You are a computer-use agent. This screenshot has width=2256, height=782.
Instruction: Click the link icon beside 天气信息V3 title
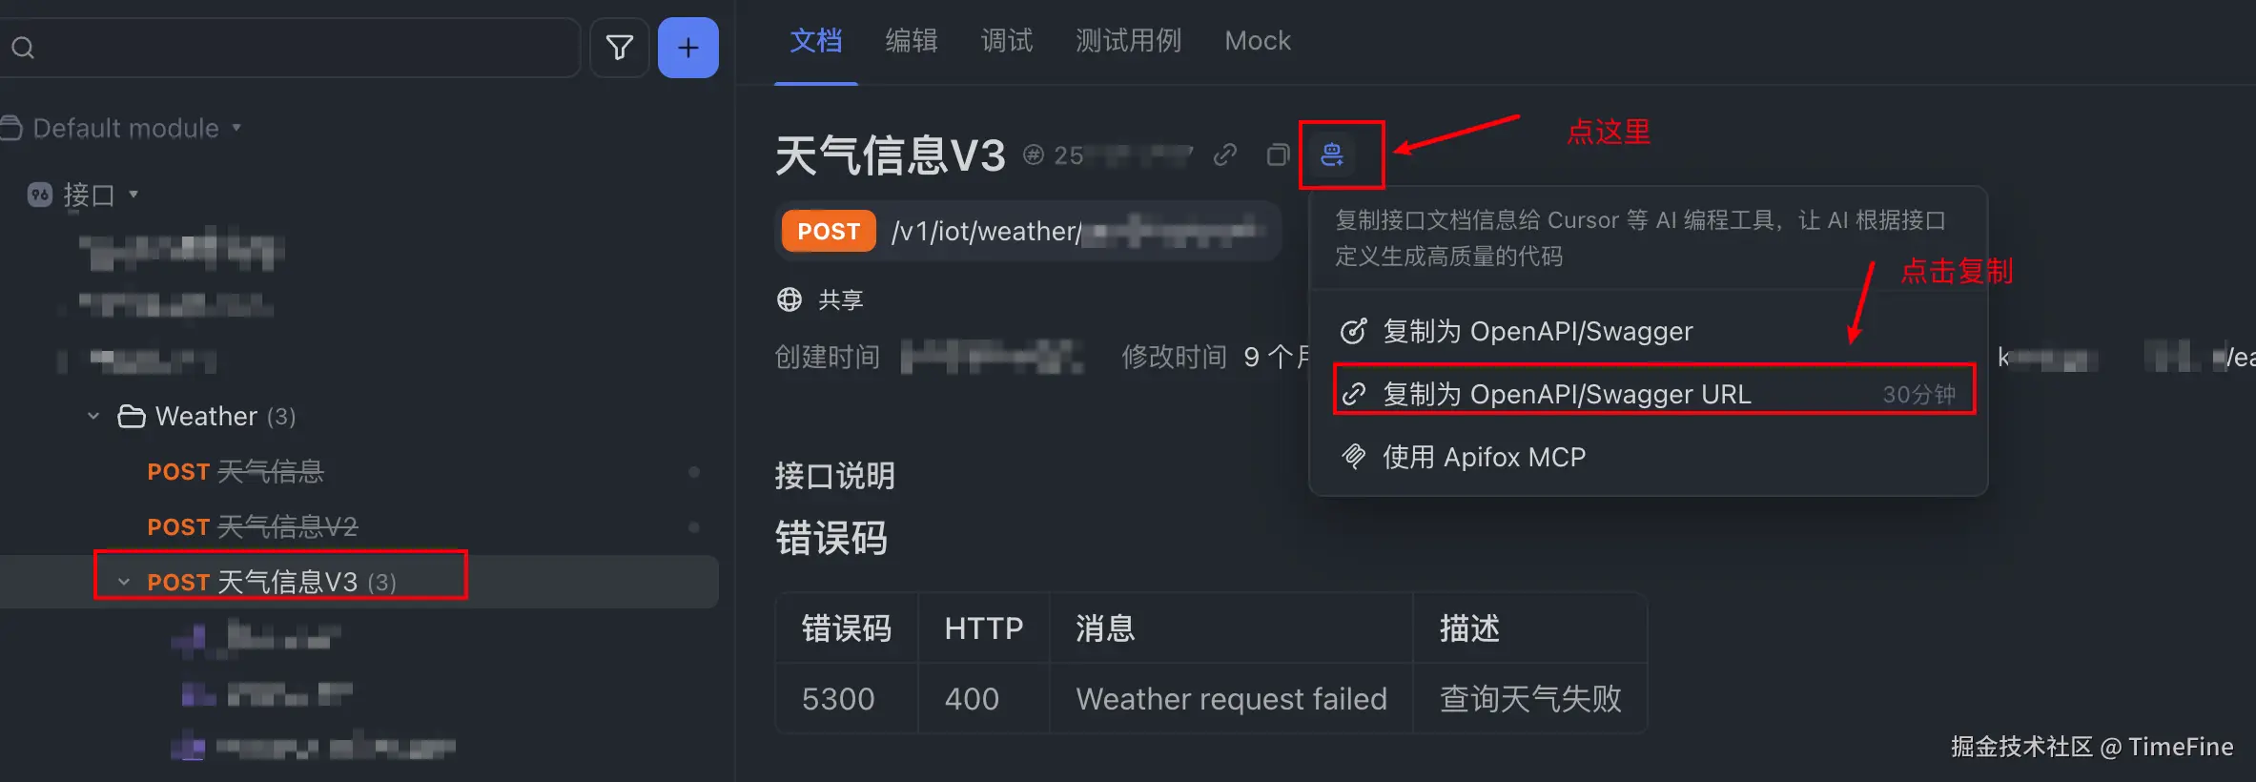[1225, 154]
